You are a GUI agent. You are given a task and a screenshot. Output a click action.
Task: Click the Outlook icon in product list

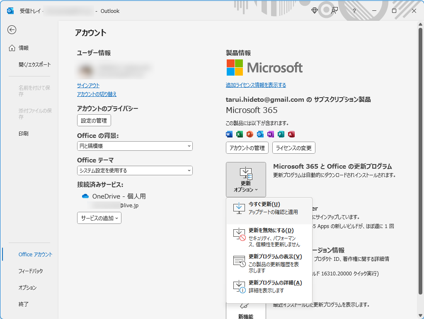pyautogui.click(x=260, y=134)
